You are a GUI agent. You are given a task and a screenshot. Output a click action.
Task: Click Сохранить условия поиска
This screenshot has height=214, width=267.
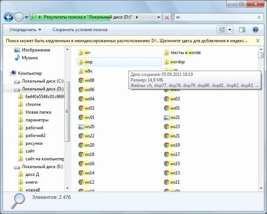(x=80, y=30)
